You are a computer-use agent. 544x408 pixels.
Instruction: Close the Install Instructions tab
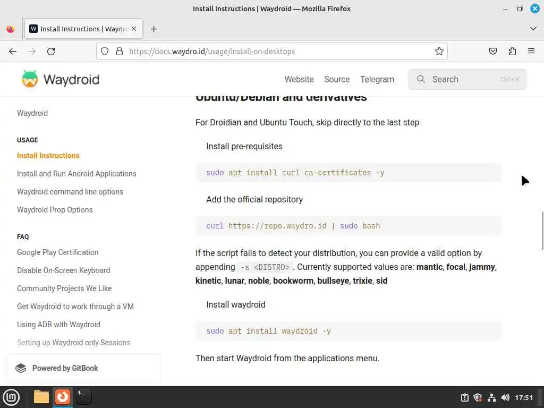coord(134,29)
